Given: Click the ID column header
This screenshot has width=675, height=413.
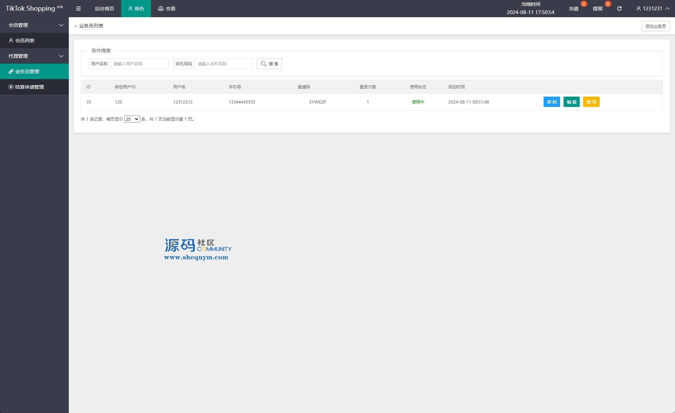Looking at the screenshot, I should tap(88, 87).
